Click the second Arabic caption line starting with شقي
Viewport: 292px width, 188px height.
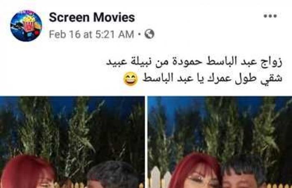click(212, 79)
